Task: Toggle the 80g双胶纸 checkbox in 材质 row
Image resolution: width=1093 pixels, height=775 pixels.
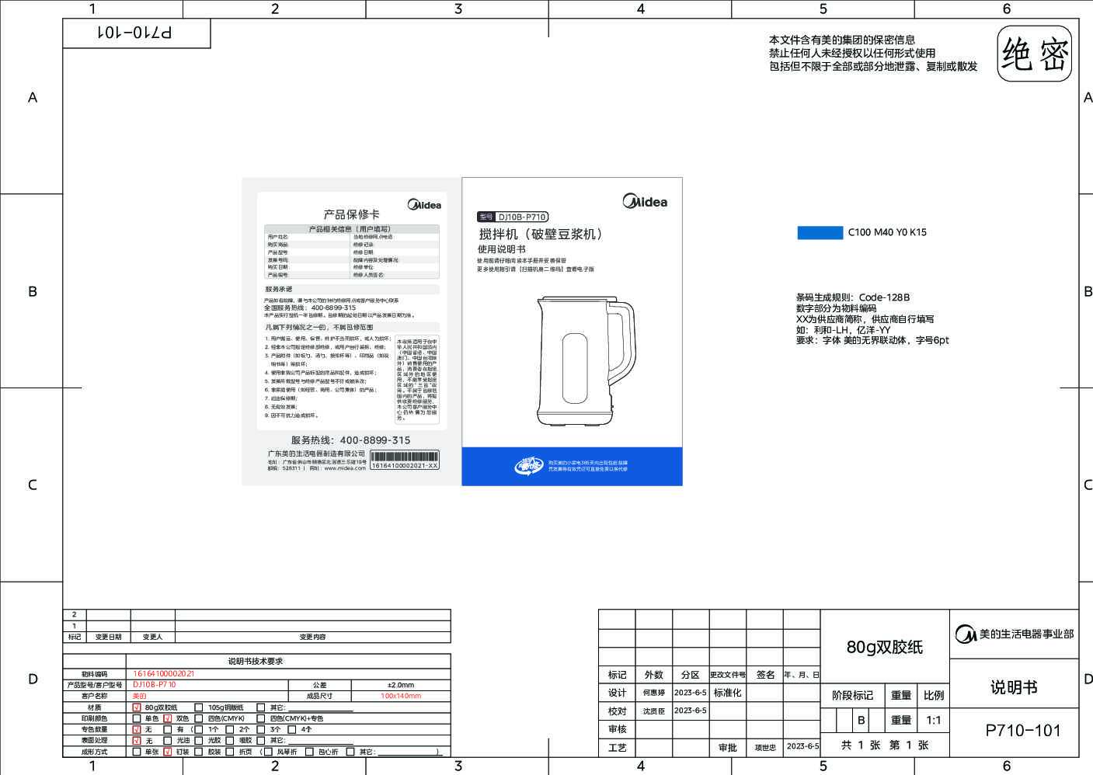Action: (137, 707)
